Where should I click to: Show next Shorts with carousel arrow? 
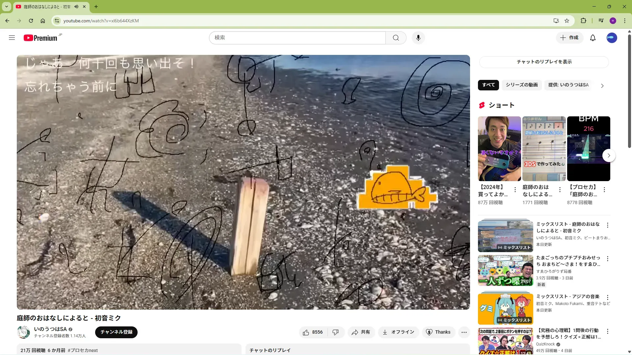[x=609, y=155]
